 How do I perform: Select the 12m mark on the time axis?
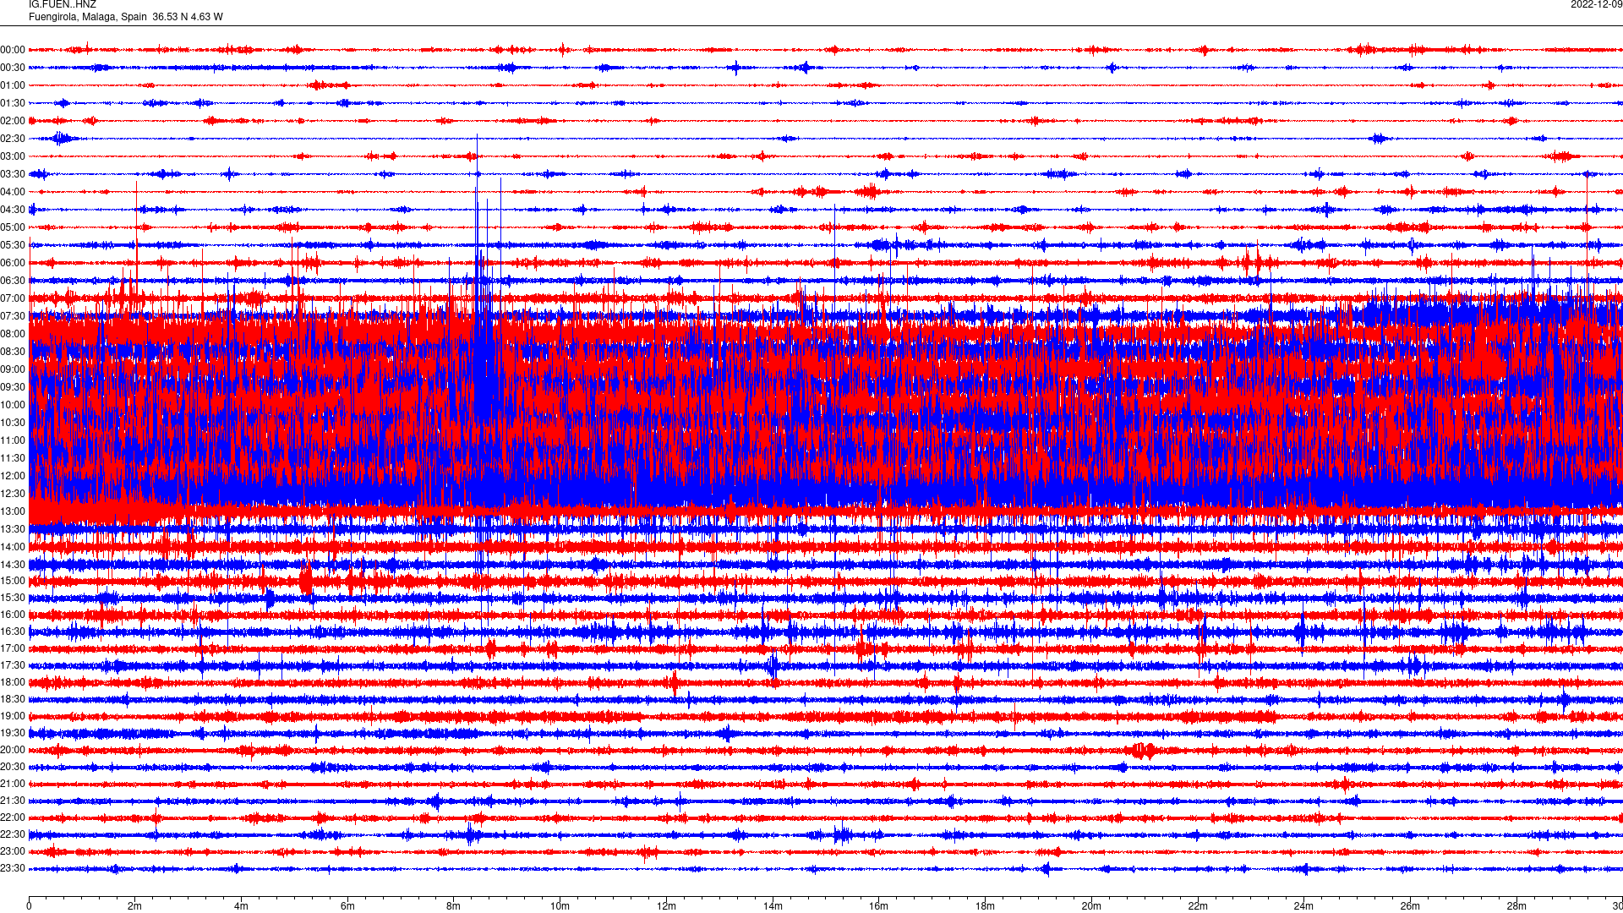point(666,906)
